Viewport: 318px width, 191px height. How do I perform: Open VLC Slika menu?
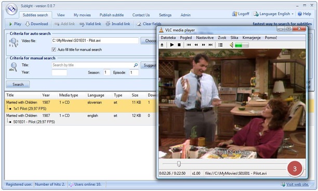(234, 38)
